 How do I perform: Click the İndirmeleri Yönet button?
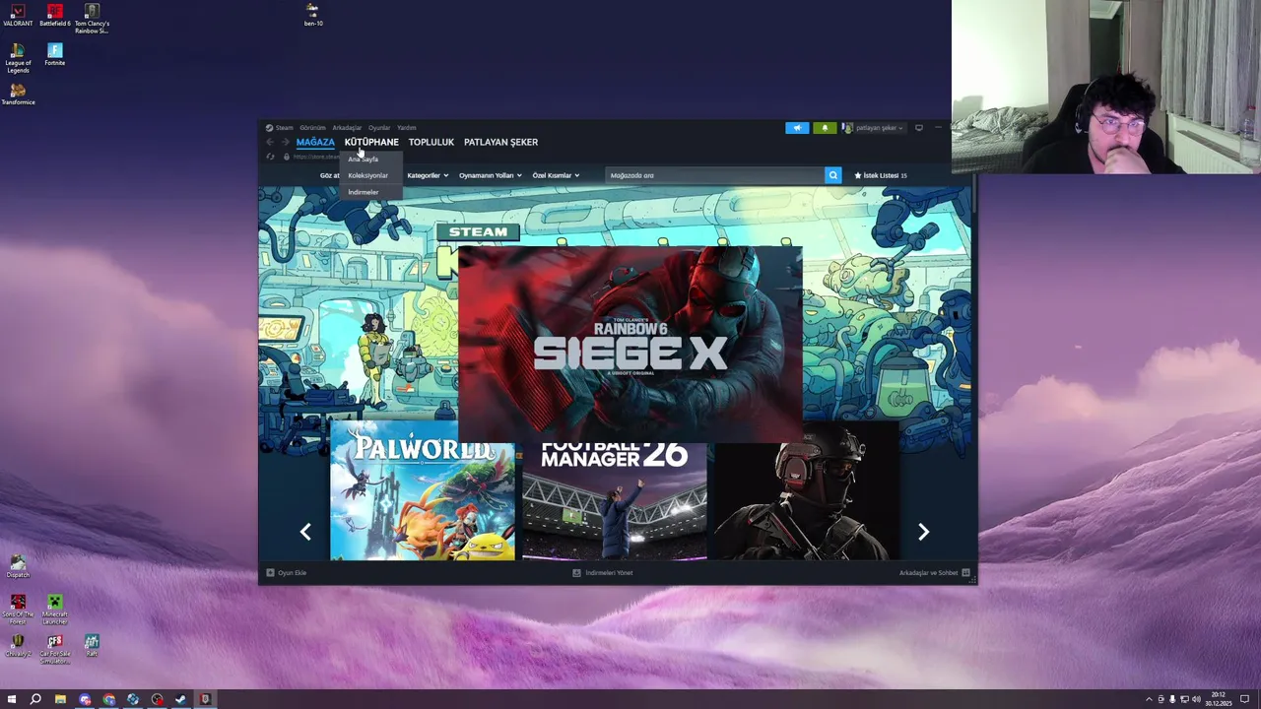tap(603, 572)
